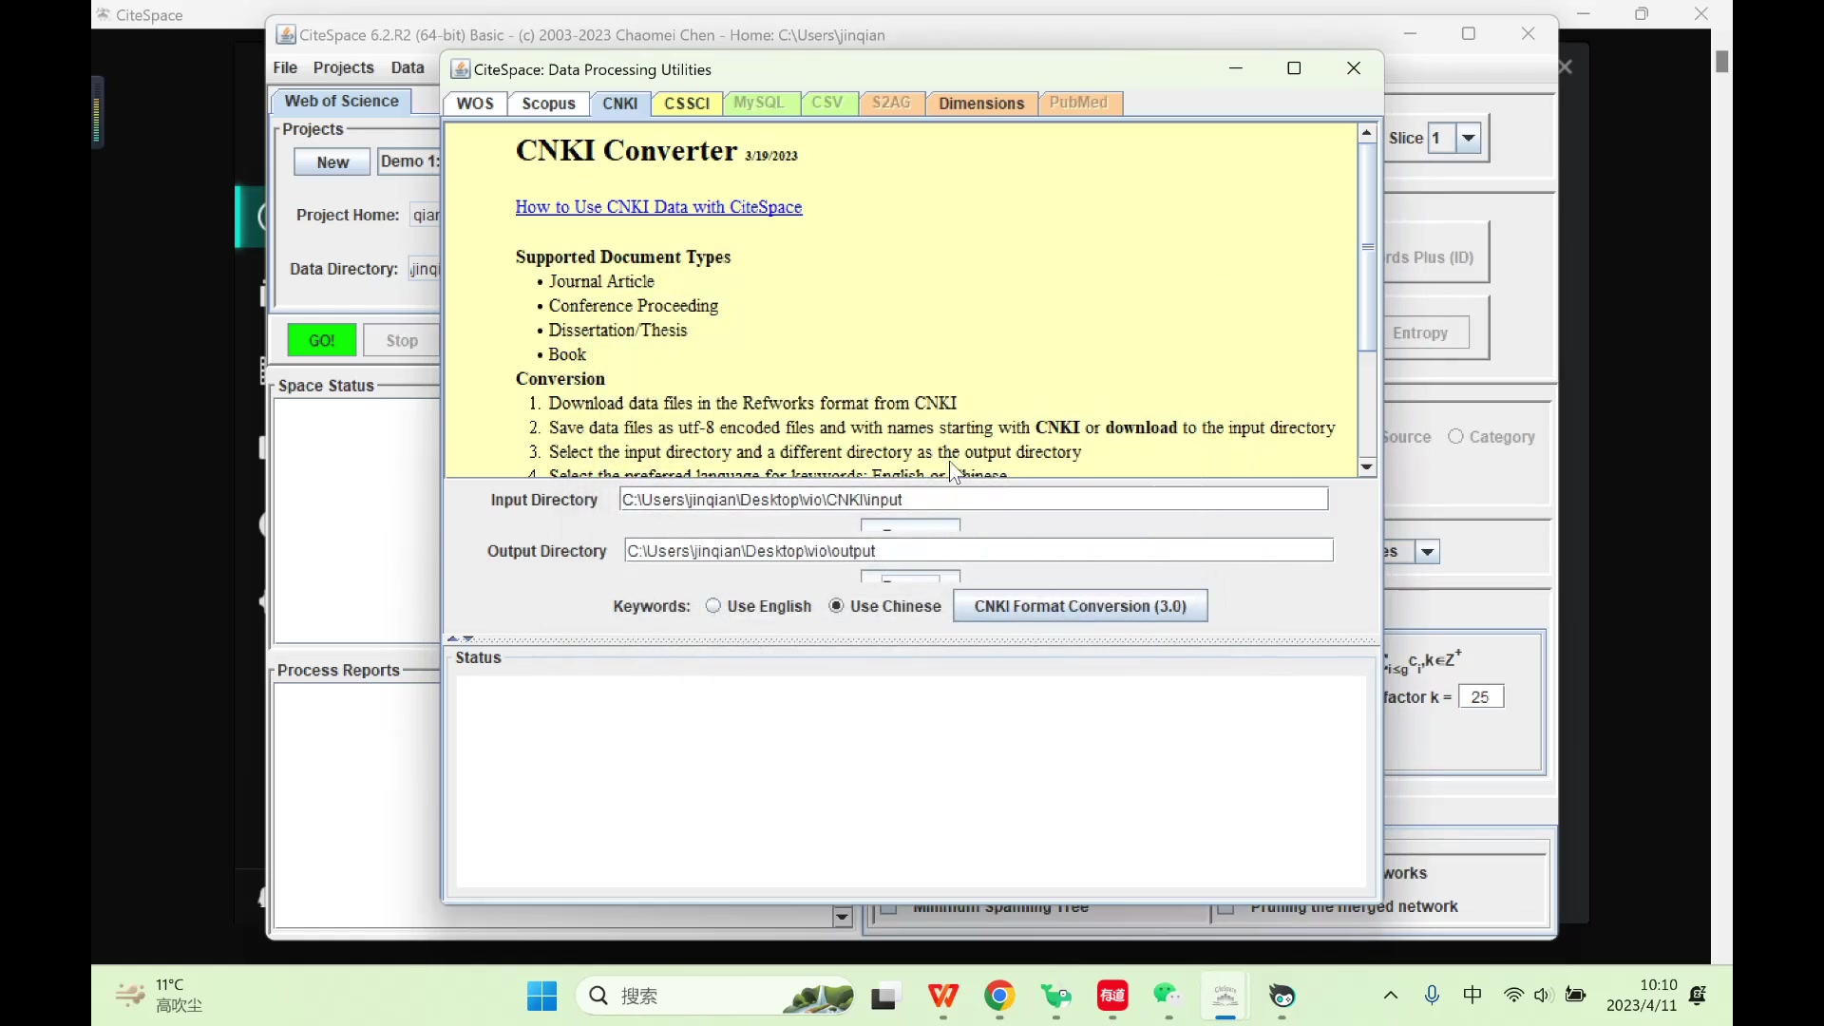This screenshot has width=1824, height=1026.
Task: Open notification center bell icon
Action: pyautogui.click(x=1698, y=996)
